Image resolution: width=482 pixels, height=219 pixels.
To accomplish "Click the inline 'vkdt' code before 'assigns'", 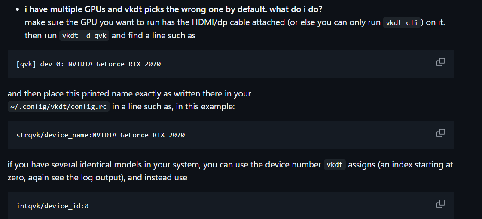I will tap(335, 165).
